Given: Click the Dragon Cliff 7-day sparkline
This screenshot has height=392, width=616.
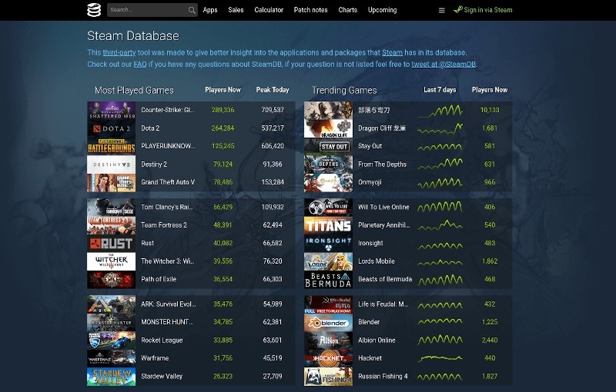Looking at the screenshot, I should pos(440,128).
